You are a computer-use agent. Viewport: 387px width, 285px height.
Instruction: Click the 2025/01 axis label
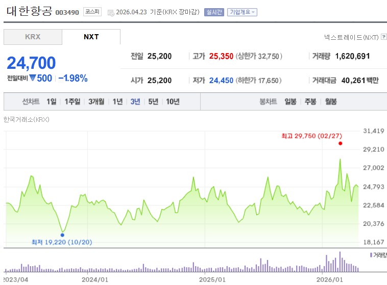[x=212, y=280]
